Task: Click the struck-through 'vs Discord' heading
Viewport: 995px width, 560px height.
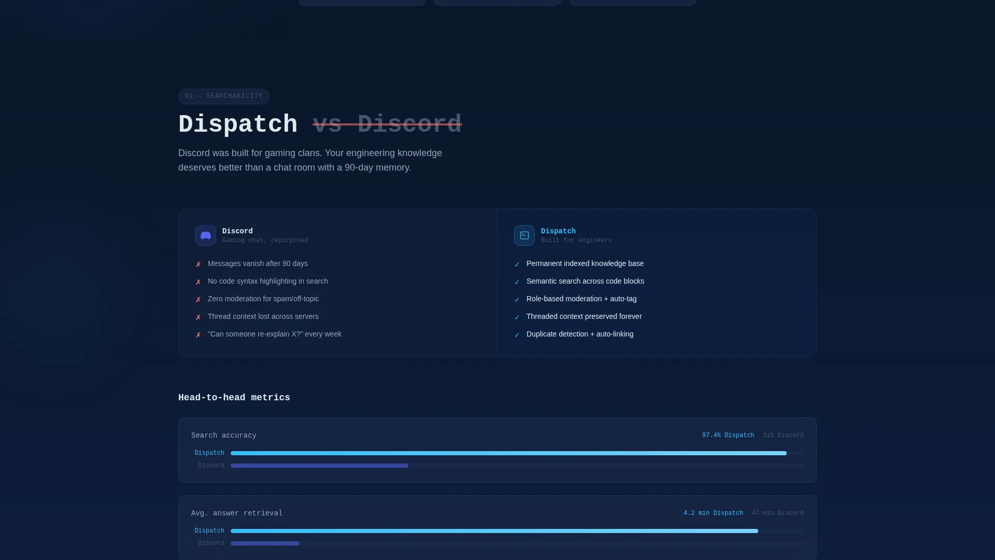Action: click(x=387, y=124)
